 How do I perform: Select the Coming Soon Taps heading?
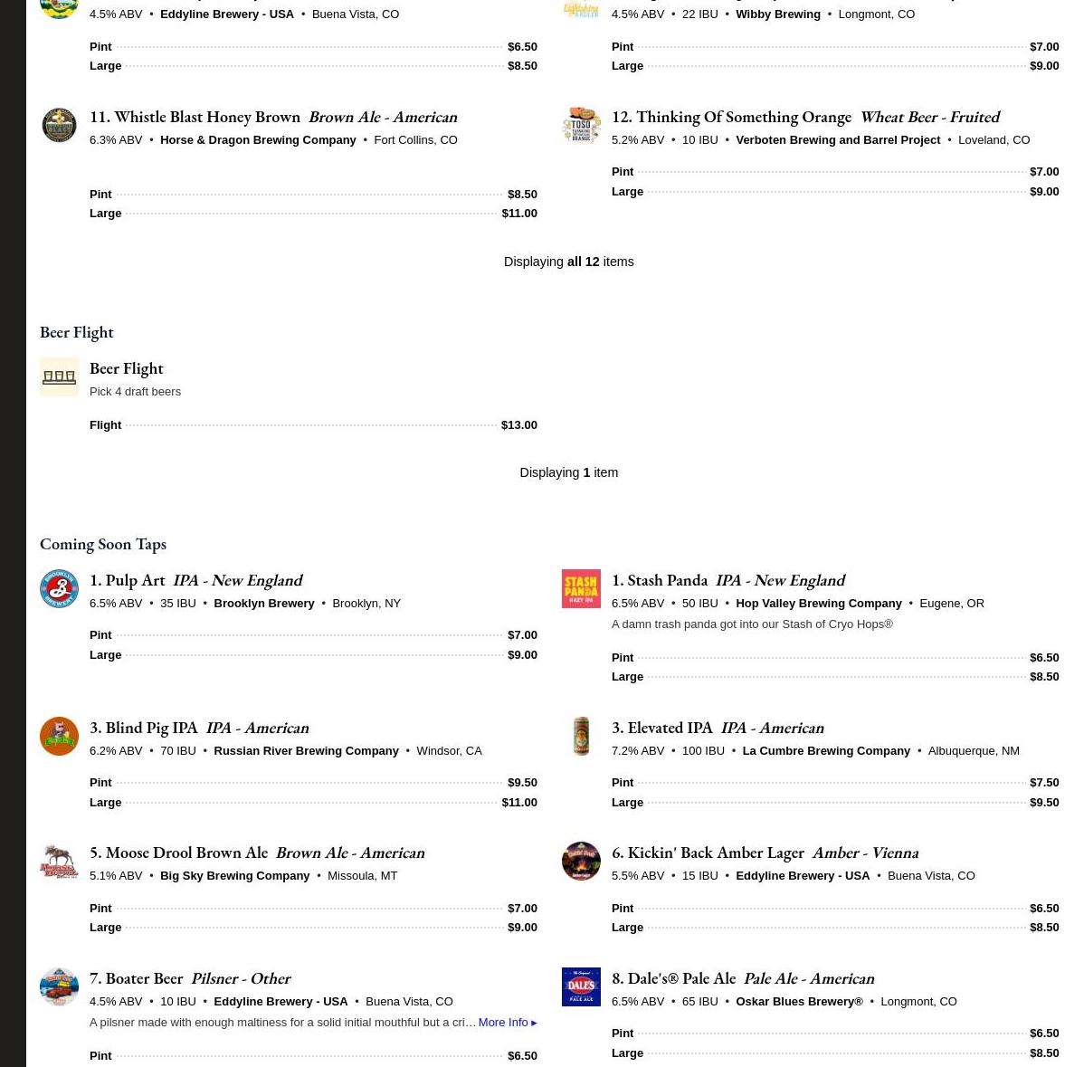[x=103, y=543]
